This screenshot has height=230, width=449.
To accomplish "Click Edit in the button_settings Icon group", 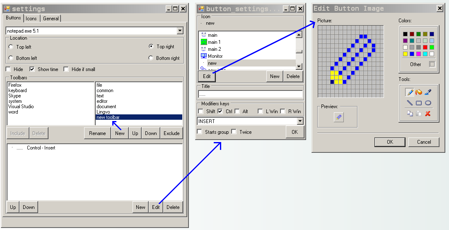I will (x=207, y=76).
